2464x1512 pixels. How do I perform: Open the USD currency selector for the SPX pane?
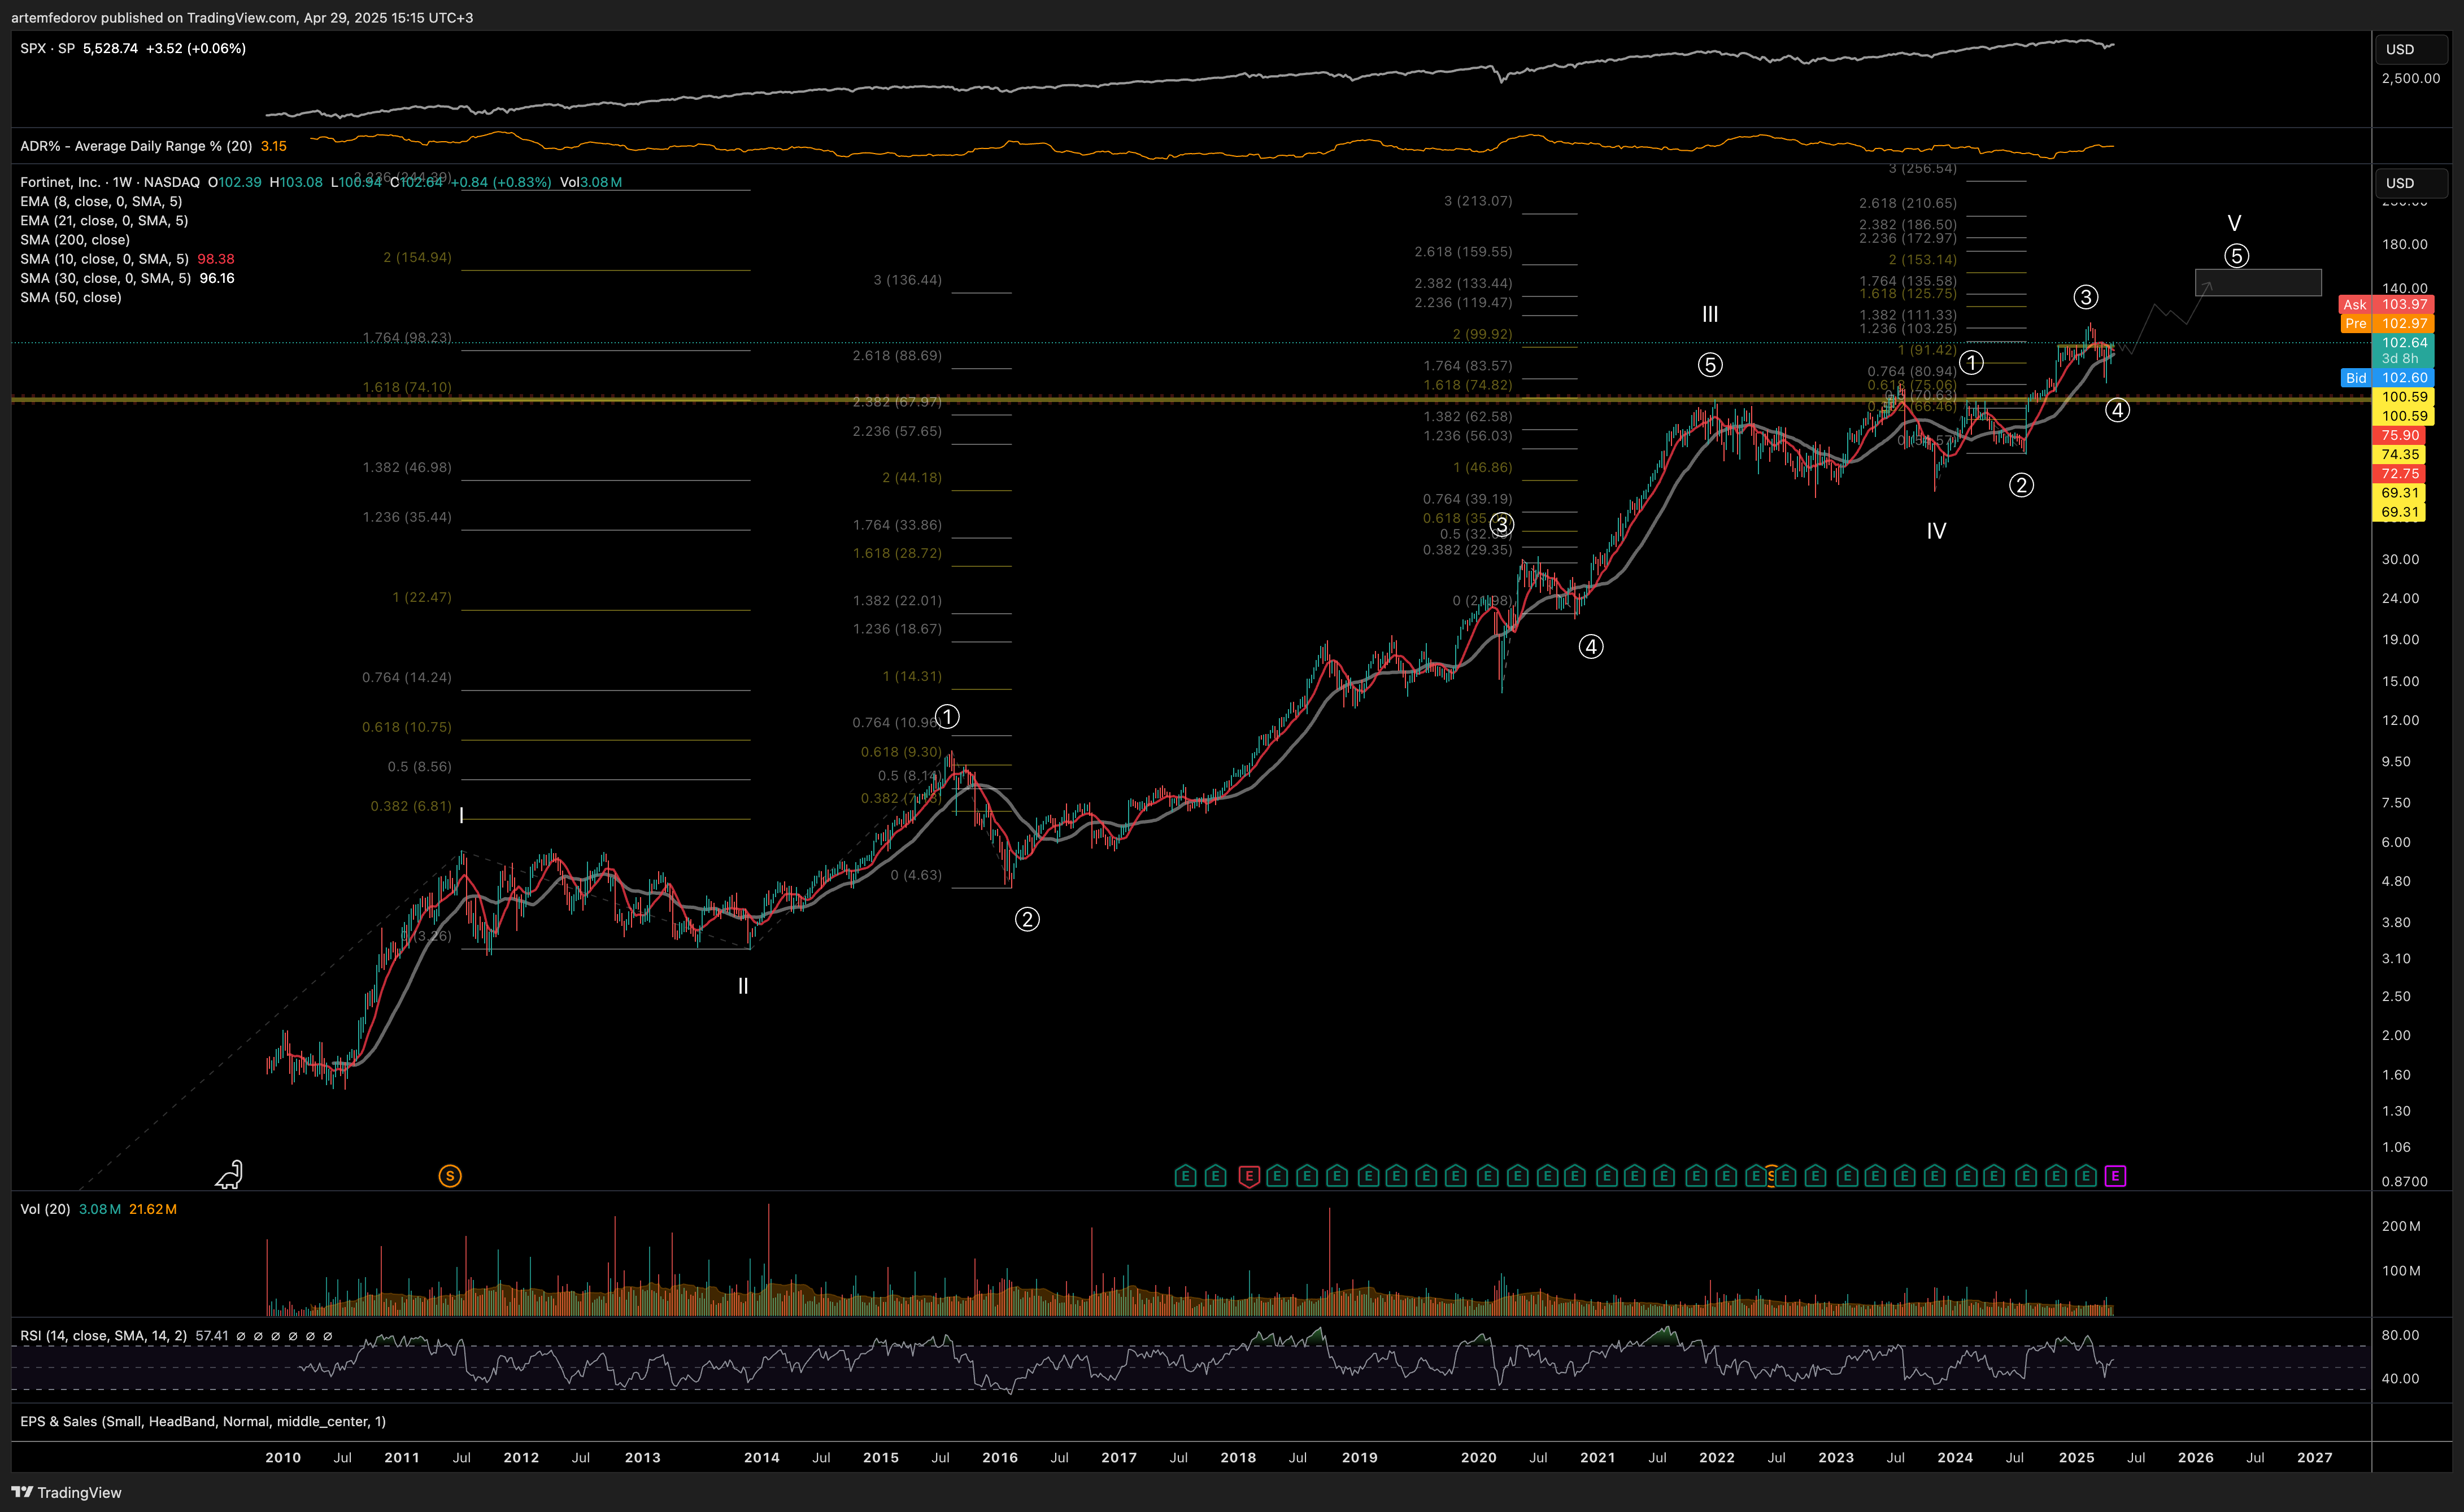tap(2411, 49)
